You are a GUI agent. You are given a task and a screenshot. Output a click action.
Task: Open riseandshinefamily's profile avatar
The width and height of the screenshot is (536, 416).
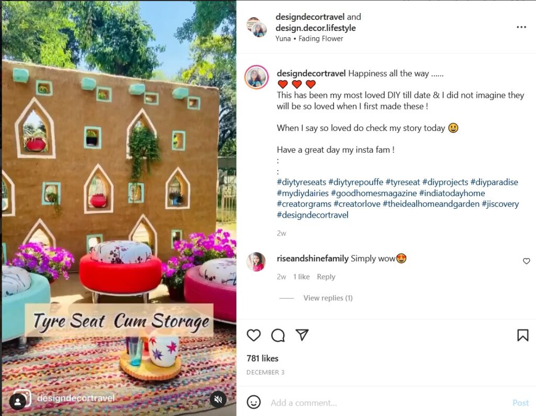pos(256,262)
